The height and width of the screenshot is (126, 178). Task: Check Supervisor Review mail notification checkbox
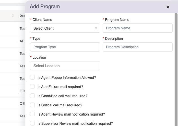coord(32,123)
